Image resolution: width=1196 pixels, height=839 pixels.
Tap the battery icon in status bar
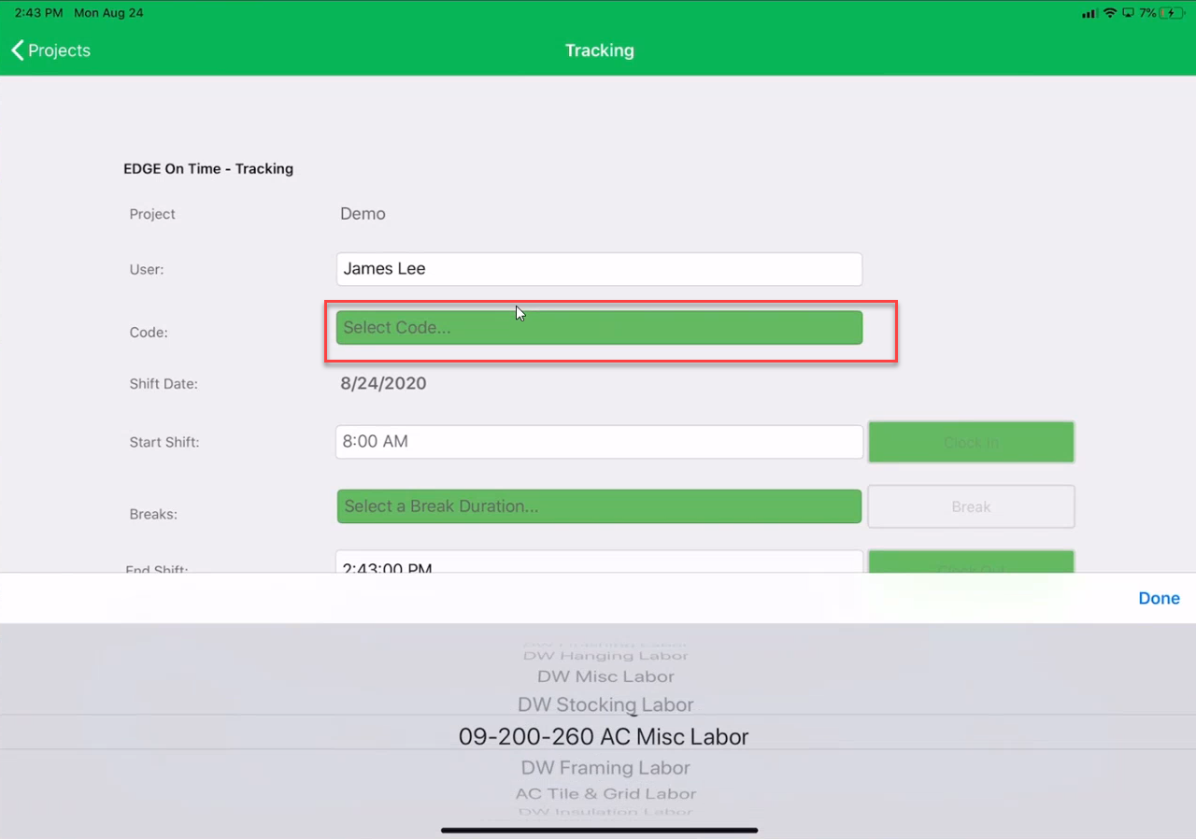[x=1171, y=13]
